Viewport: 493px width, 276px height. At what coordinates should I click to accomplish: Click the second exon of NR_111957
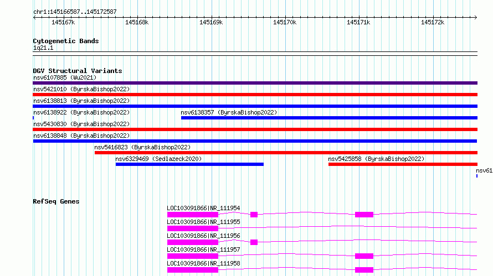coord(364,256)
